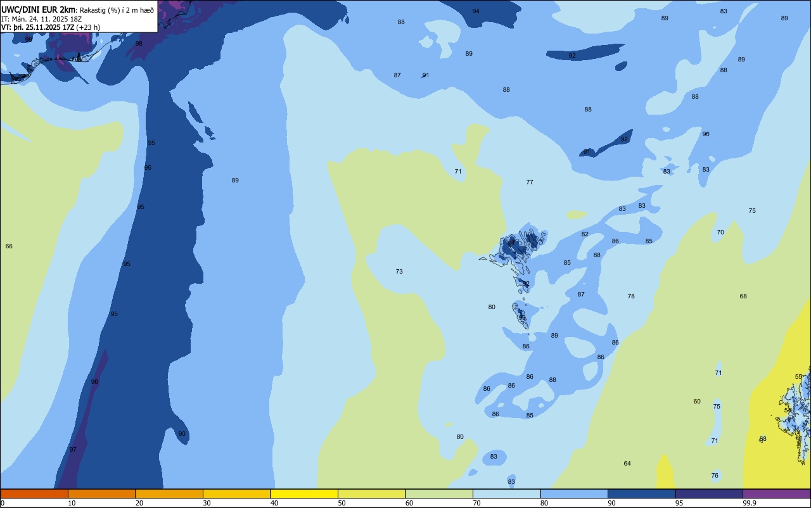Viewport: 811px width, 508px height.
Task: Click the 'UWC/DINI EUR 2km' title text
Action: [x=38, y=9]
